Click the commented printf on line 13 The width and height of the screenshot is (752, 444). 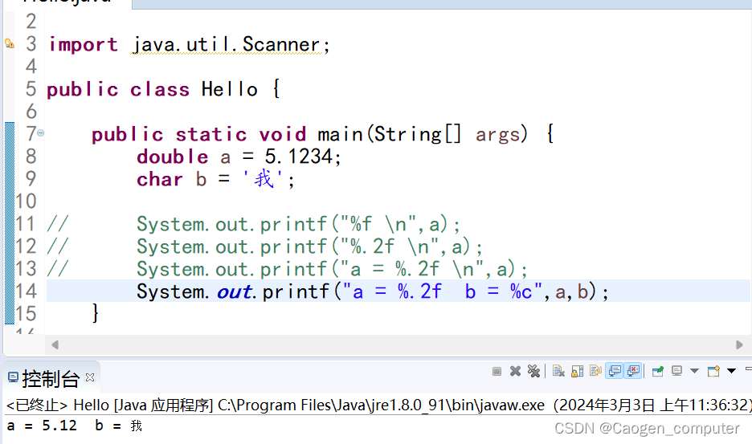[x=332, y=269]
